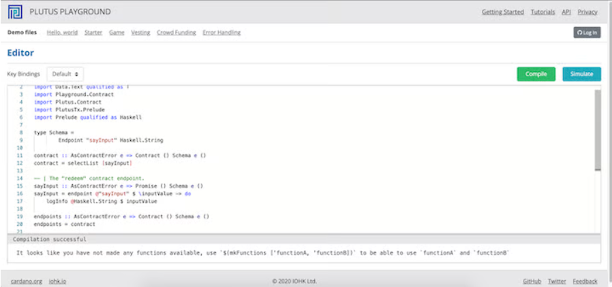
Task: Click line 11 contract type signature
Action: 120,155
